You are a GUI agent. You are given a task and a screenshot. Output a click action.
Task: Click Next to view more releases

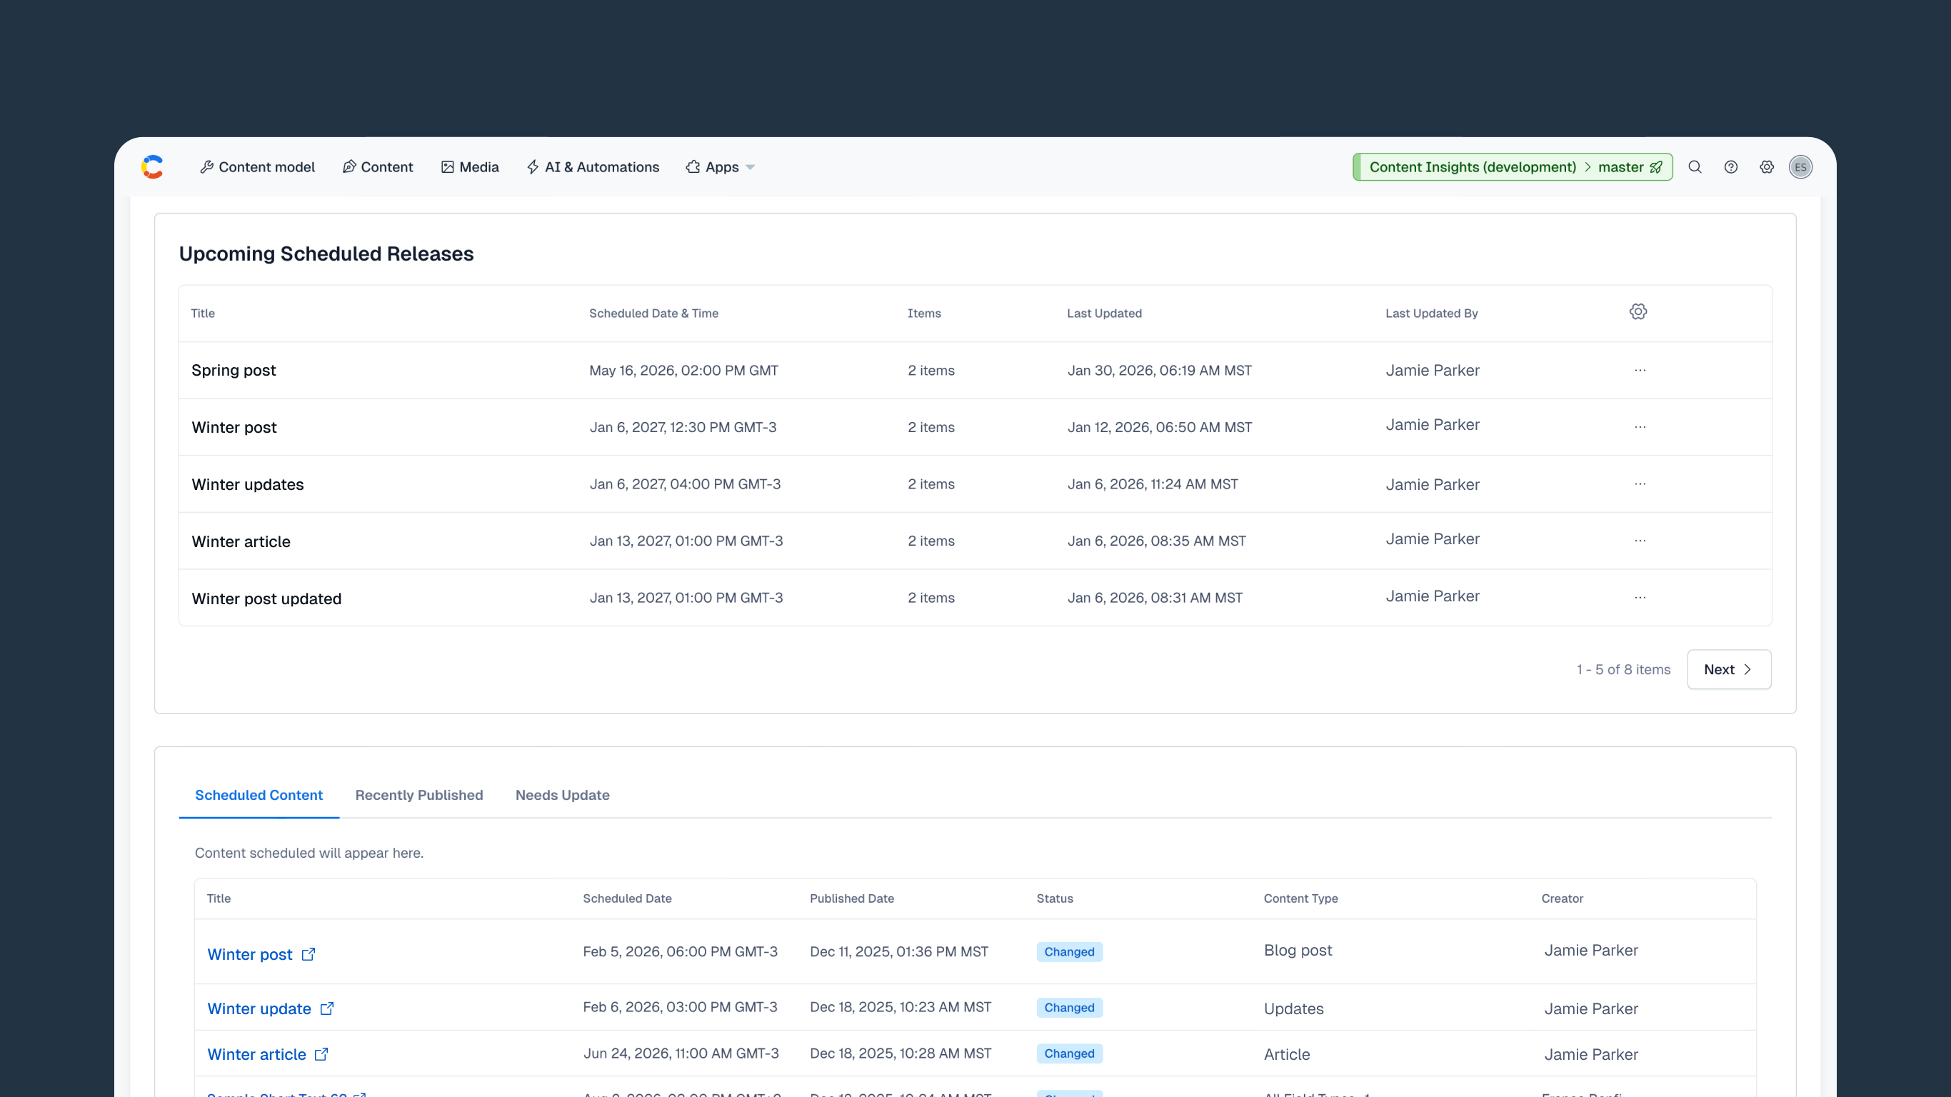1729,669
